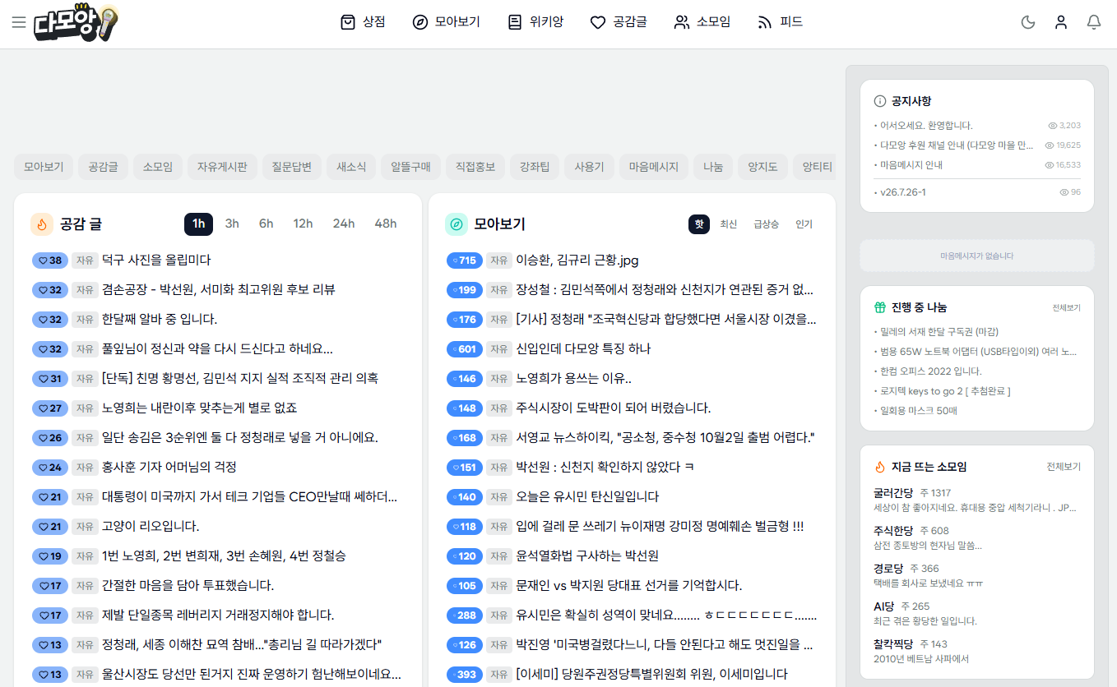The width and height of the screenshot is (1117, 687).
Task: Open 한컴 오피스 2022 입니다. giveaway
Action: point(930,371)
